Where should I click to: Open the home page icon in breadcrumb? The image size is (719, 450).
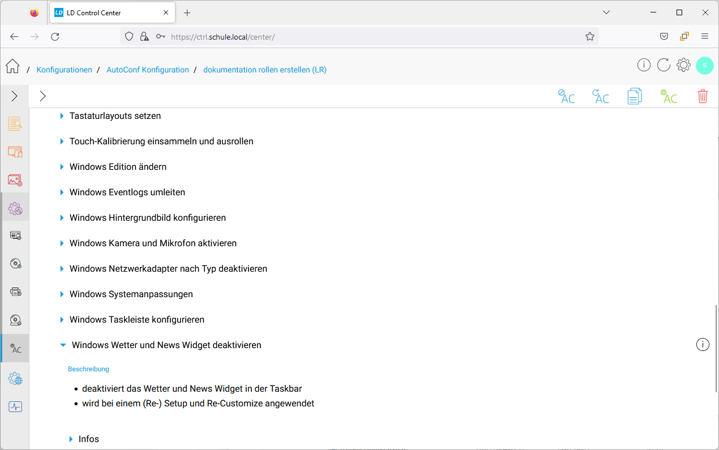(12, 66)
